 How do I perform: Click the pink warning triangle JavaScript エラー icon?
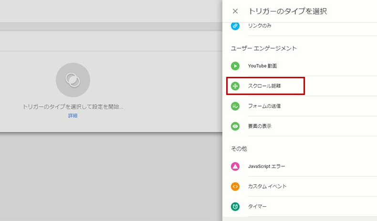[x=235, y=166]
